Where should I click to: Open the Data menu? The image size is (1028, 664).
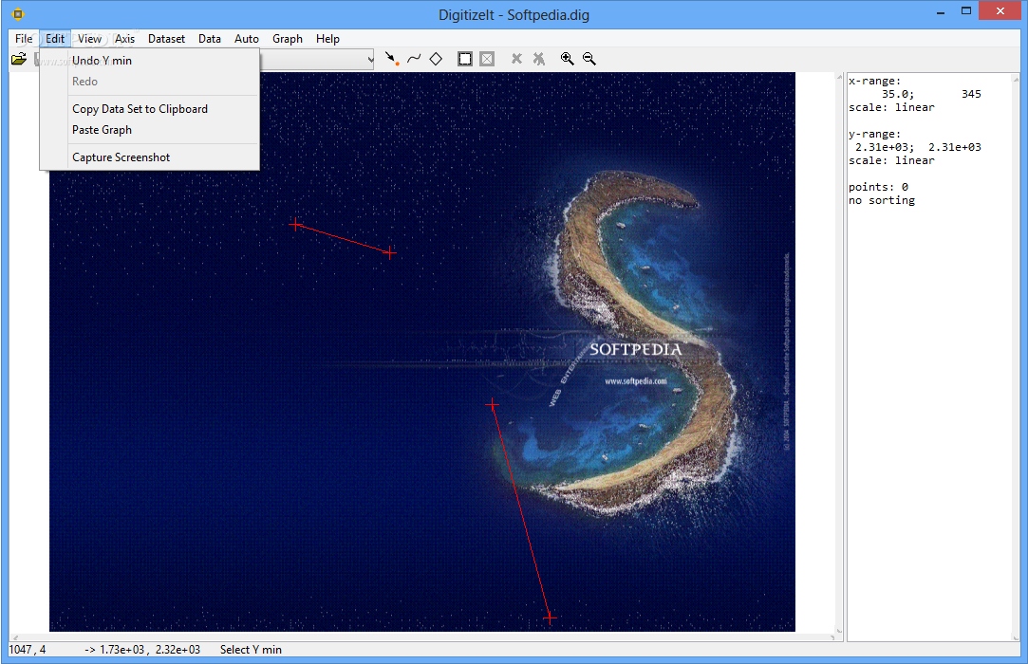[x=210, y=39]
